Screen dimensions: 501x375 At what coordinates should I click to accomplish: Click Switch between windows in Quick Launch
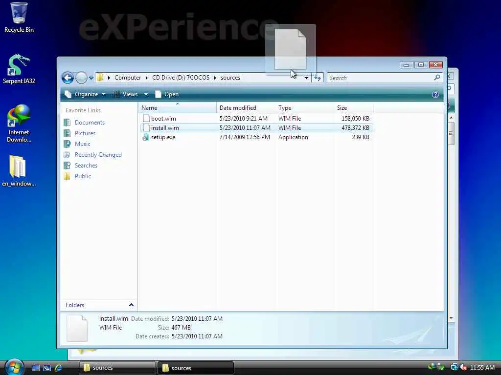pos(47,368)
